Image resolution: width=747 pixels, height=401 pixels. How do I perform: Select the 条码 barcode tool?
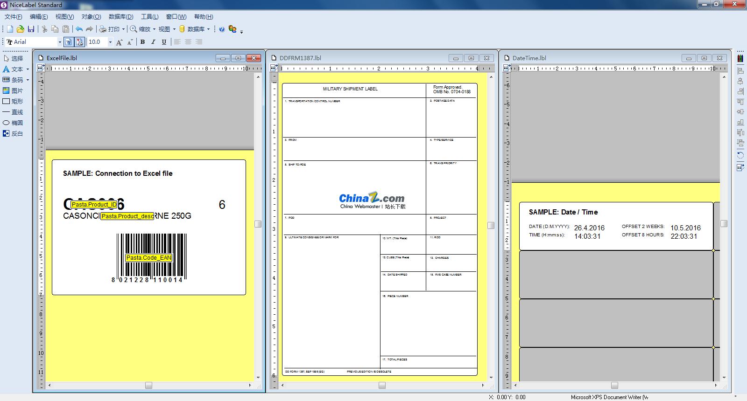[x=13, y=80]
